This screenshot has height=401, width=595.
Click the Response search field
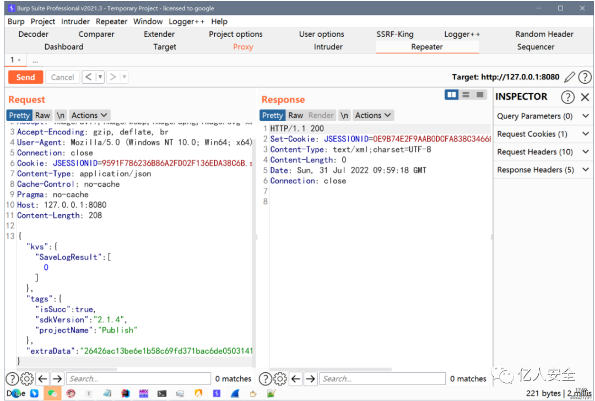[382, 378]
